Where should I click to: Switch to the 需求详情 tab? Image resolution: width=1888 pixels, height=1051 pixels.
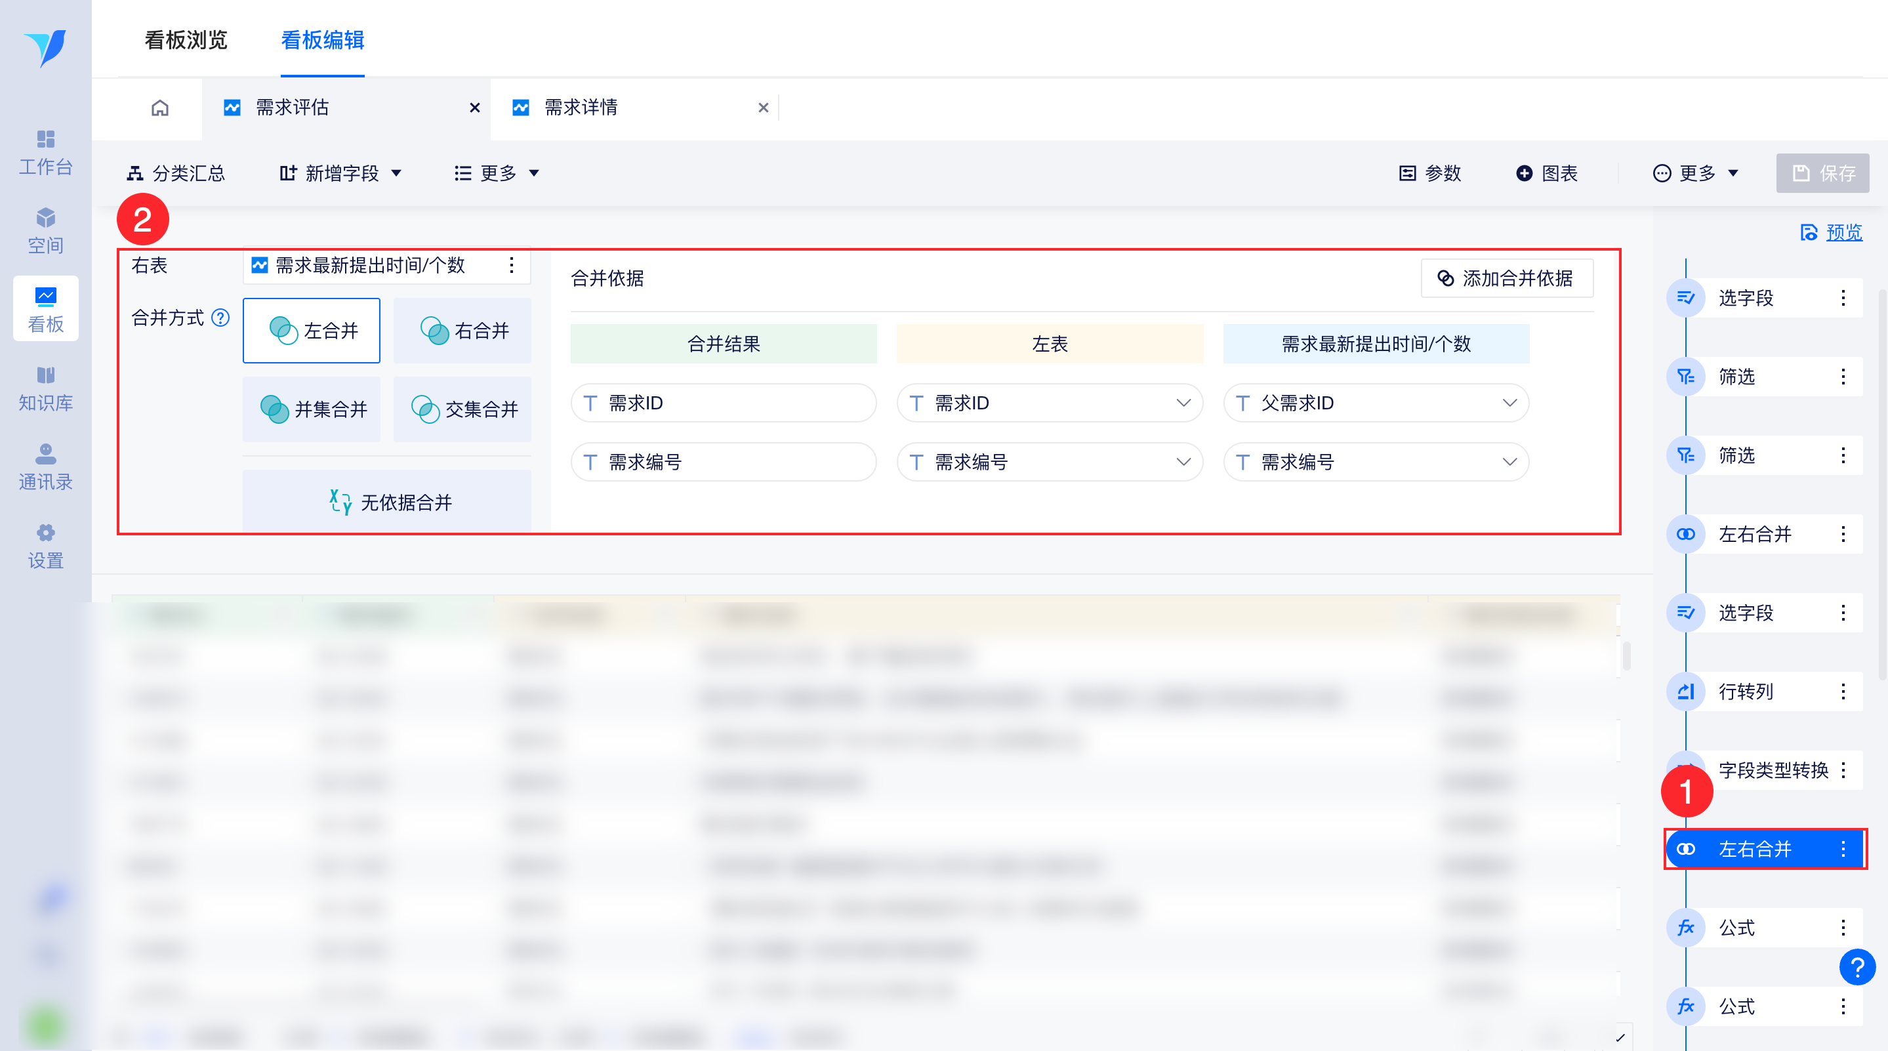[581, 108]
